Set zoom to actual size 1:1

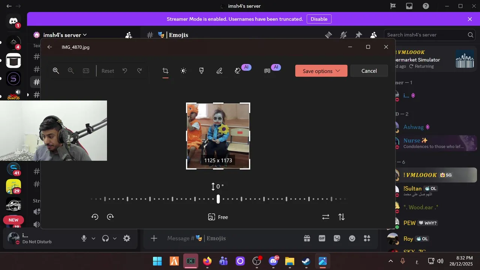(x=86, y=70)
